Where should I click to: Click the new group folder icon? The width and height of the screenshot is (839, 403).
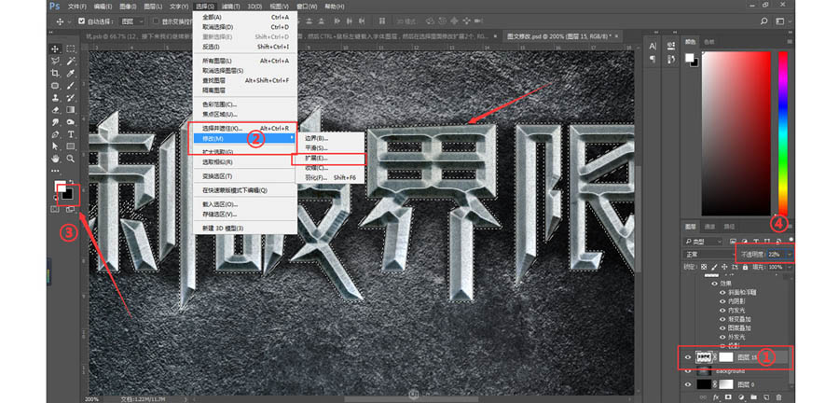754,397
